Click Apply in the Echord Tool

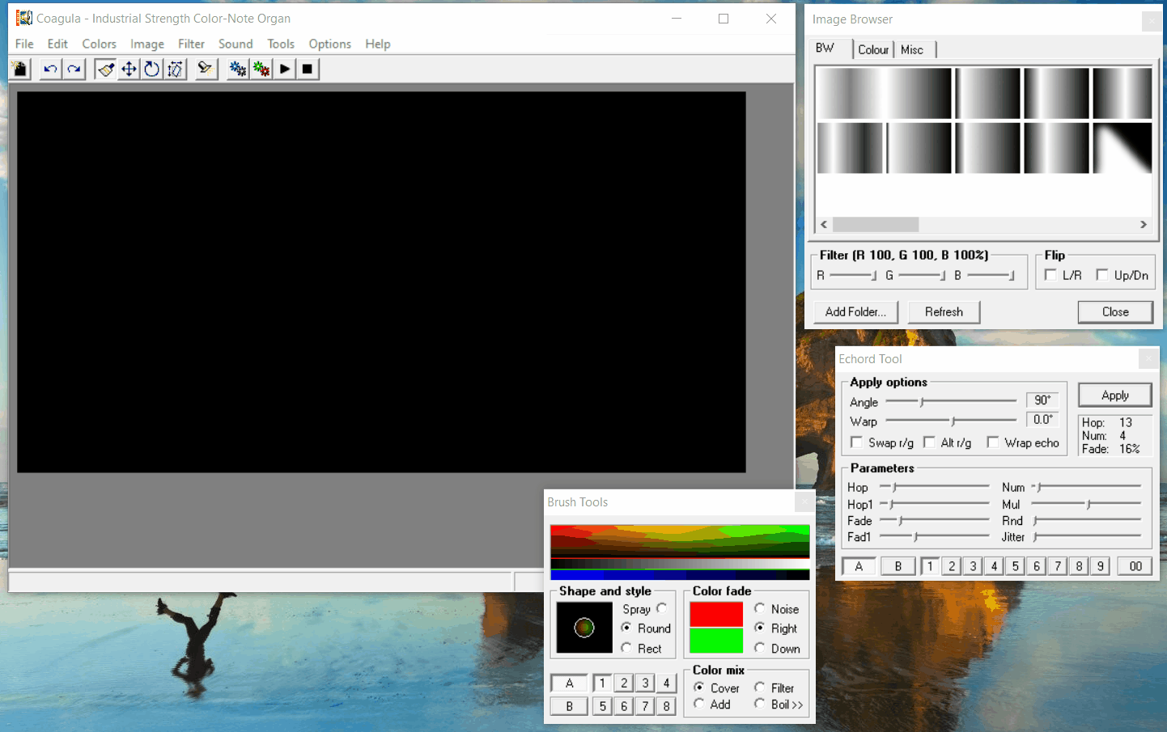pyautogui.click(x=1115, y=396)
